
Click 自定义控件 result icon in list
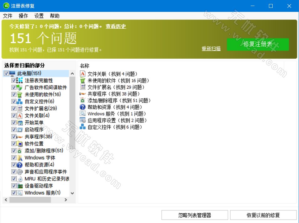click(x=82, y=127)
